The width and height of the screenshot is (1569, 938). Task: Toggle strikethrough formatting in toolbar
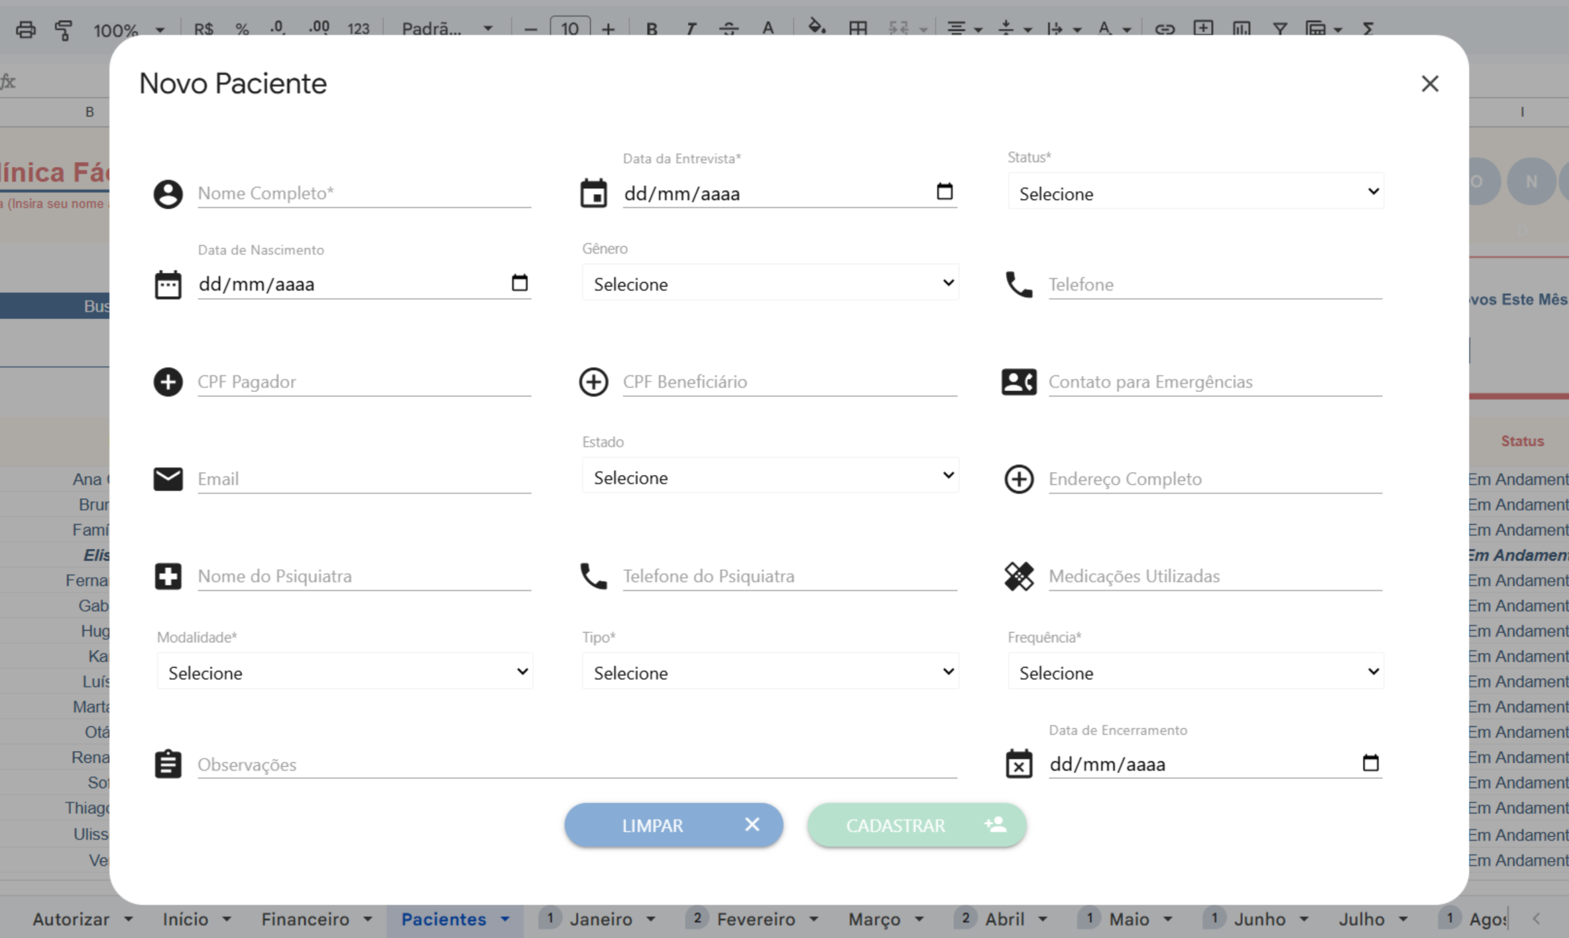tap(729, 29)
